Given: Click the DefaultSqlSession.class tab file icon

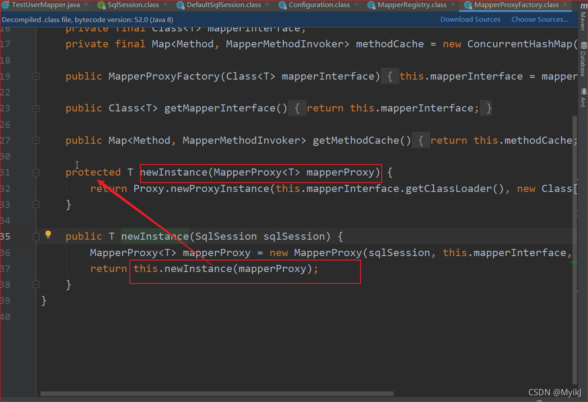Looking at the screenshot, I should (x=180, y=5).
